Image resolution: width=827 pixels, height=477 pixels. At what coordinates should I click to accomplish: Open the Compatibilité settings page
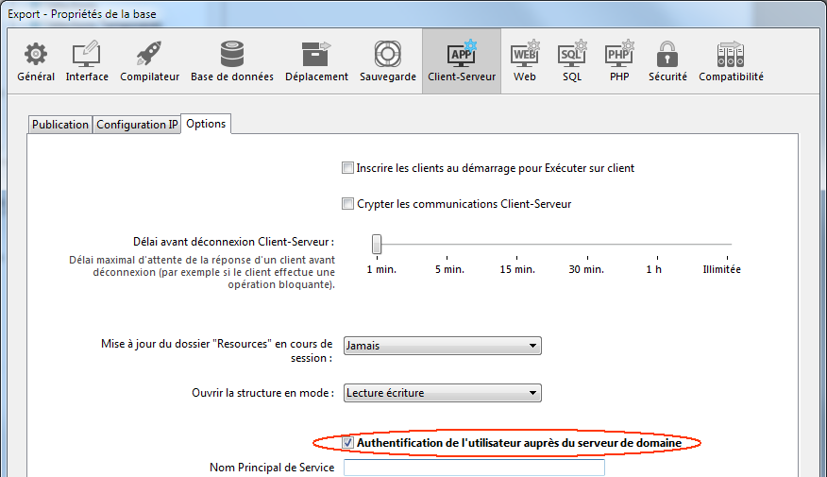[731, 61]
